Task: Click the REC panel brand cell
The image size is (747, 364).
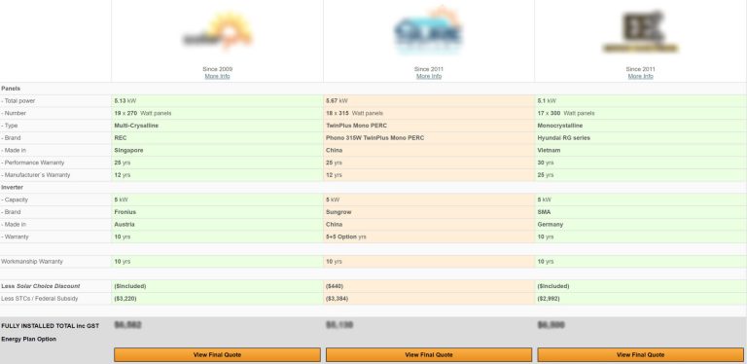Action: pyautogui.click(x=217, y=138)
